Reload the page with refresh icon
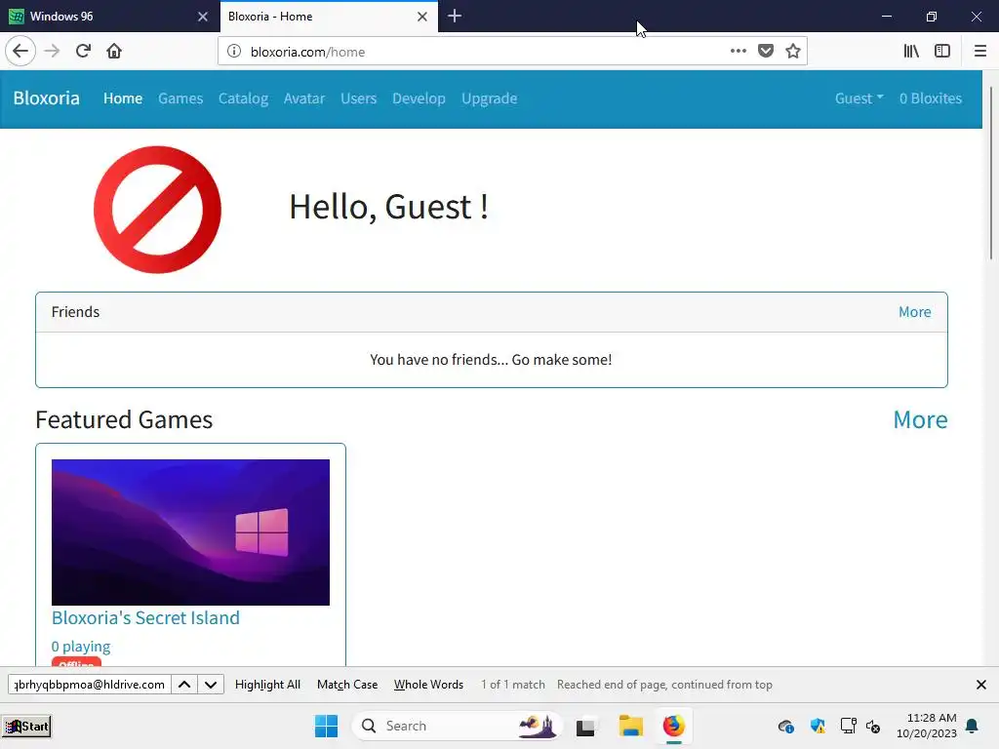 point(83,51)
